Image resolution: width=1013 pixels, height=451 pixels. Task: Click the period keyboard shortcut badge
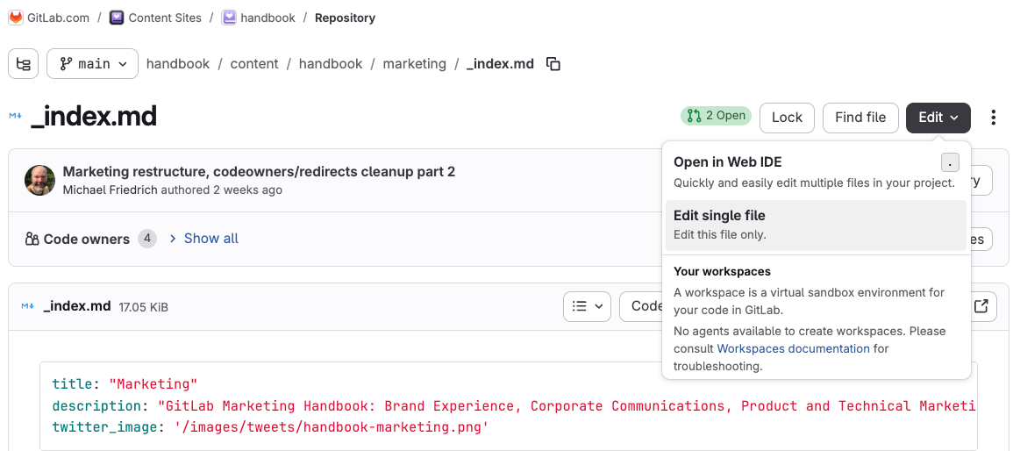tap(950, 162)
